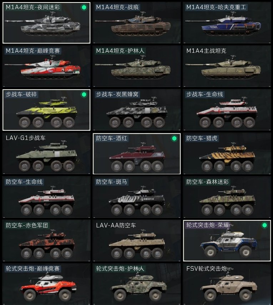Select the 步战车-生命线 white skin
Image resolution: width=273 pixels, height=305 pixels.
(227, 110)
